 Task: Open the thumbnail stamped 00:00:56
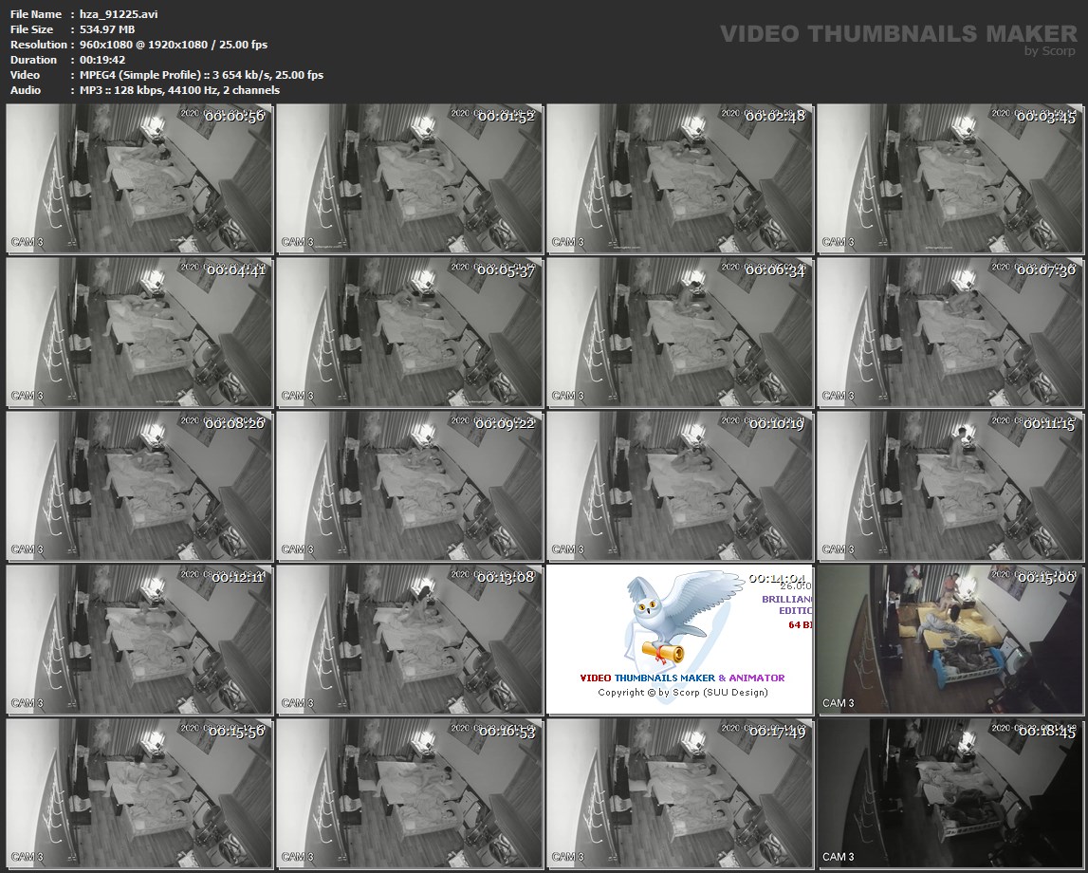[x=138, y=178]
